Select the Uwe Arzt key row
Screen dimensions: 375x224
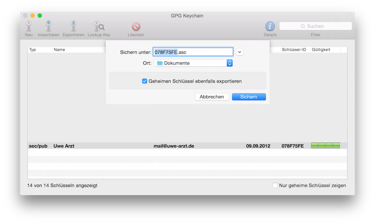click(187, 146)
